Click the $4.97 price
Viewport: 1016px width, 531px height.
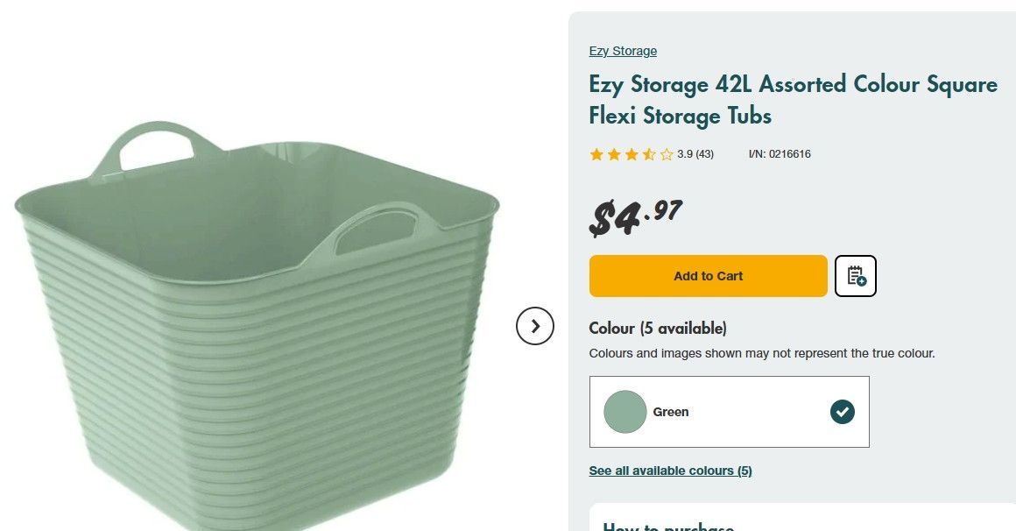click(x=635, y=217)
